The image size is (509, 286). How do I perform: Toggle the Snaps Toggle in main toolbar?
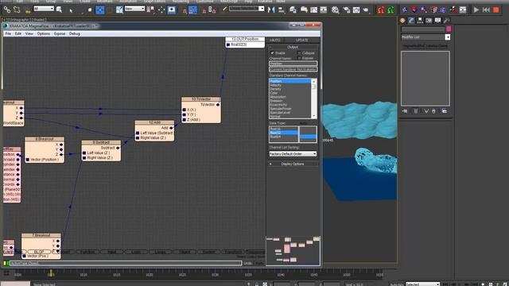184,10
